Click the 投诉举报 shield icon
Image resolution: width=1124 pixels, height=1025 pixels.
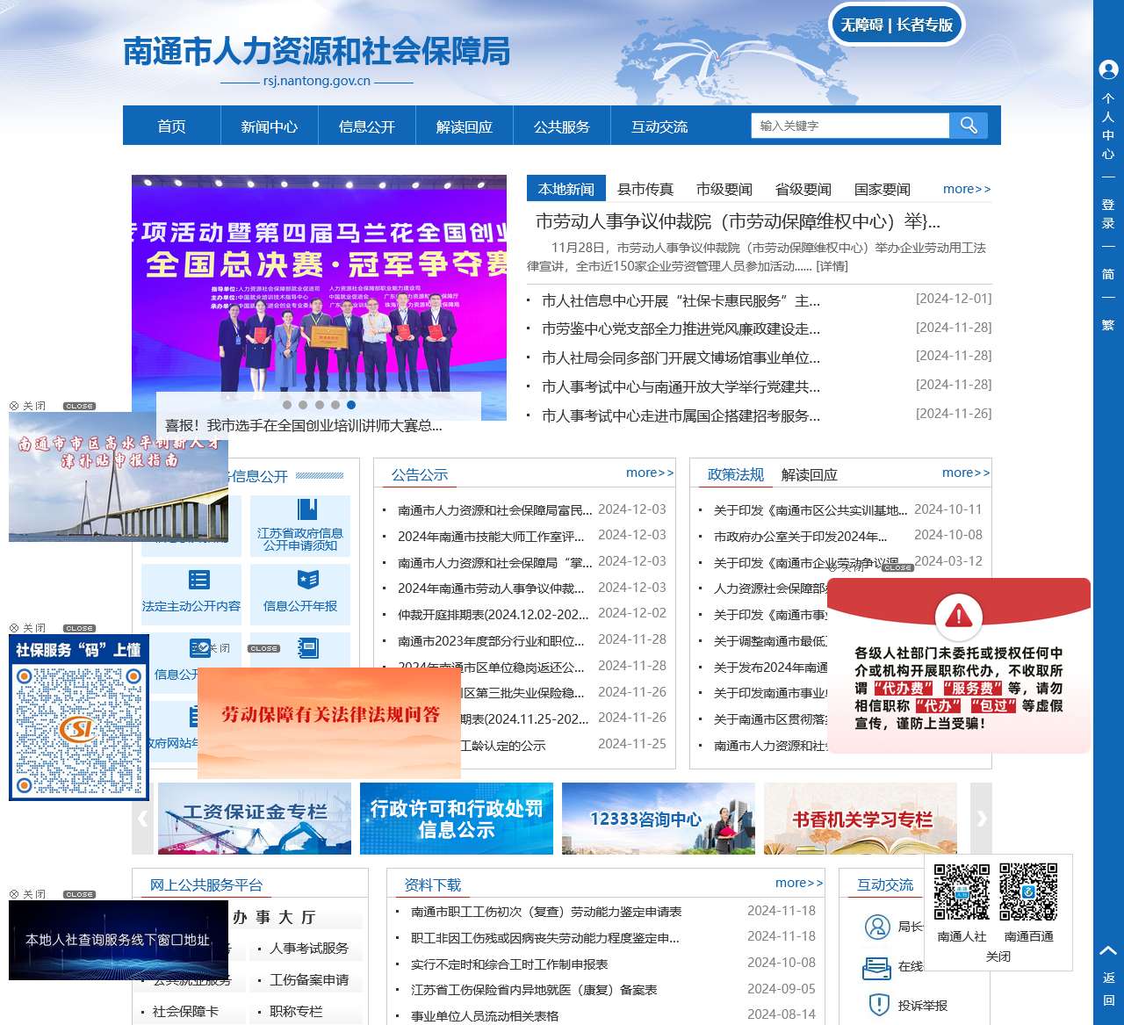pos(878,1005)
